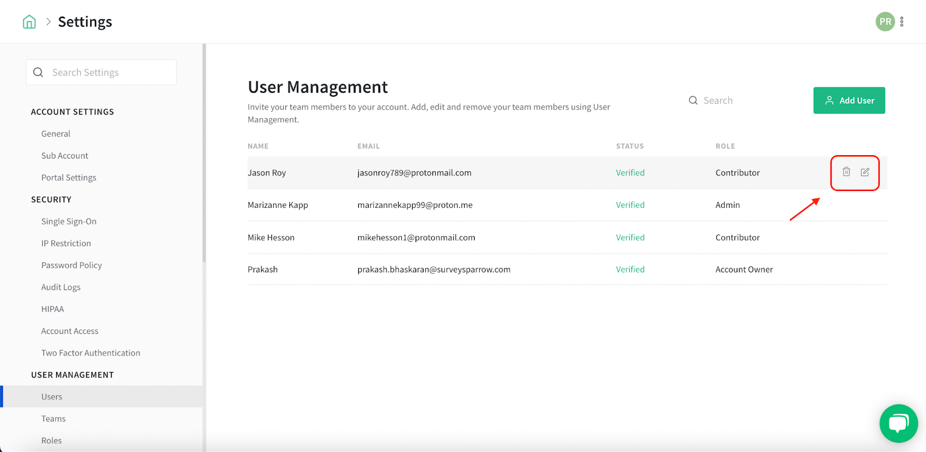Screen dimensions: 926x452
Task: Open Audit Logs from sidebar
Action: pos(61,287)
